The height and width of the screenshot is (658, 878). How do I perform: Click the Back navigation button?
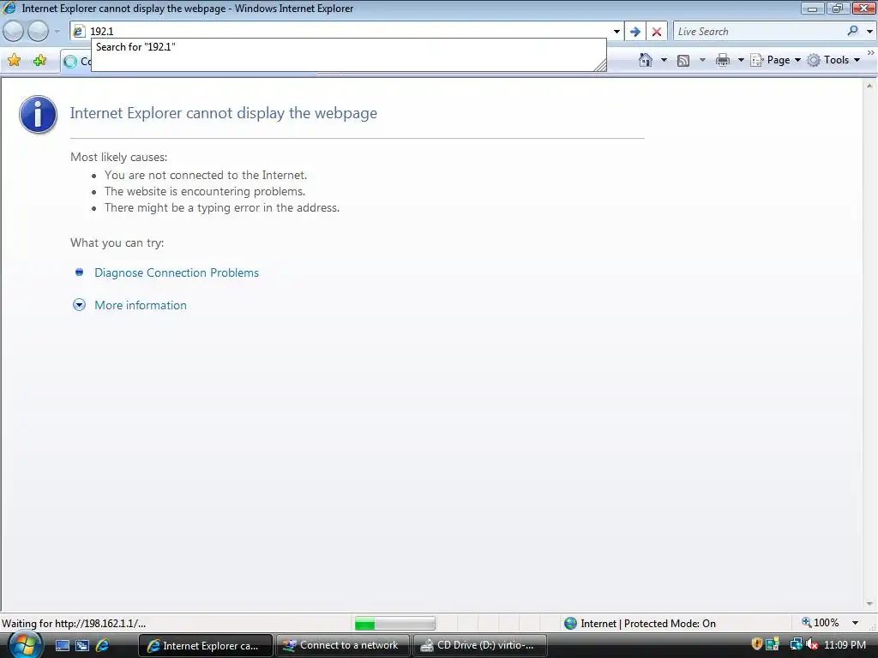click(x=14, y=32)
